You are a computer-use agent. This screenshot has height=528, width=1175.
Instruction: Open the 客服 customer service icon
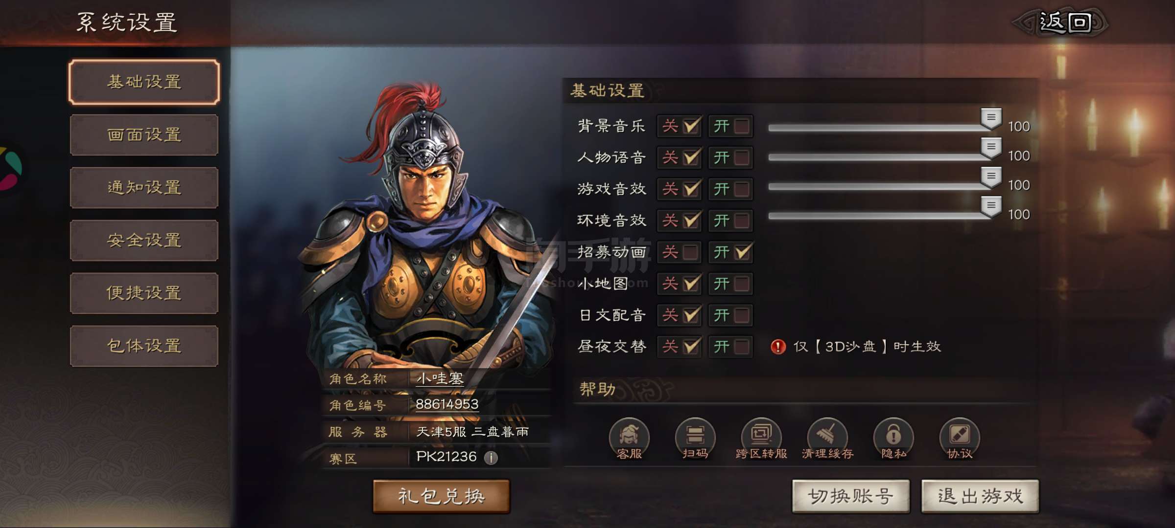(x=629, y=438)
